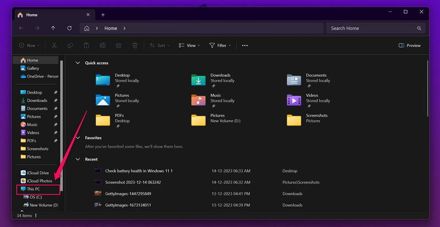Click the Refresh button in navigation bar
The image size is (440, 227).
(x=69, y=28)
